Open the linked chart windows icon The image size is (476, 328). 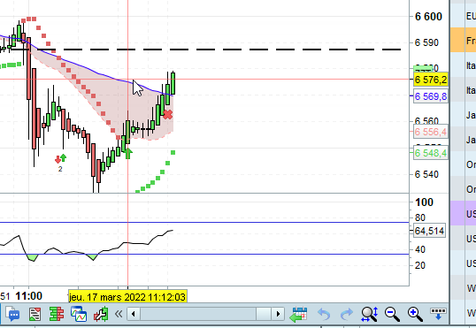click(x=79, y=314)
